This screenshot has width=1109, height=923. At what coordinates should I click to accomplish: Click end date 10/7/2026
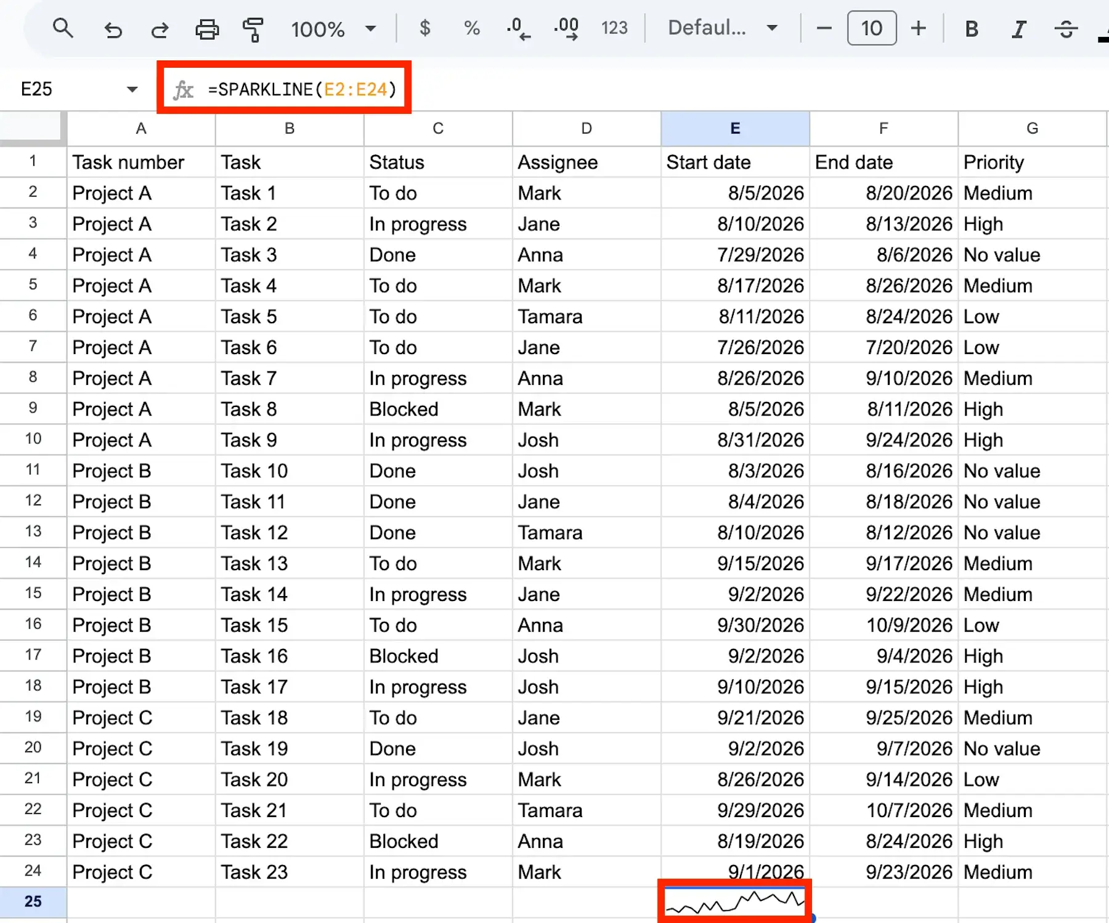tap(884, 810)
